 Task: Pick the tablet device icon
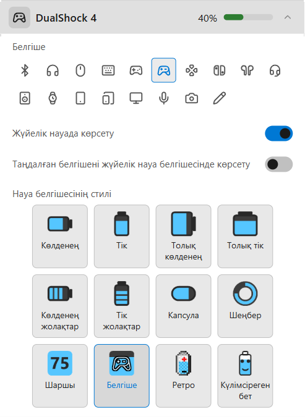pos(80,98)
